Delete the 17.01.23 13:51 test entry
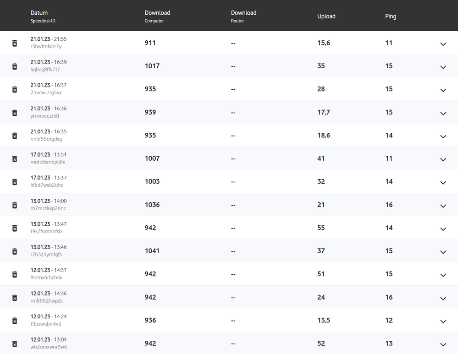458x354 pixels. pyautogui.click(x=15, y=159)
